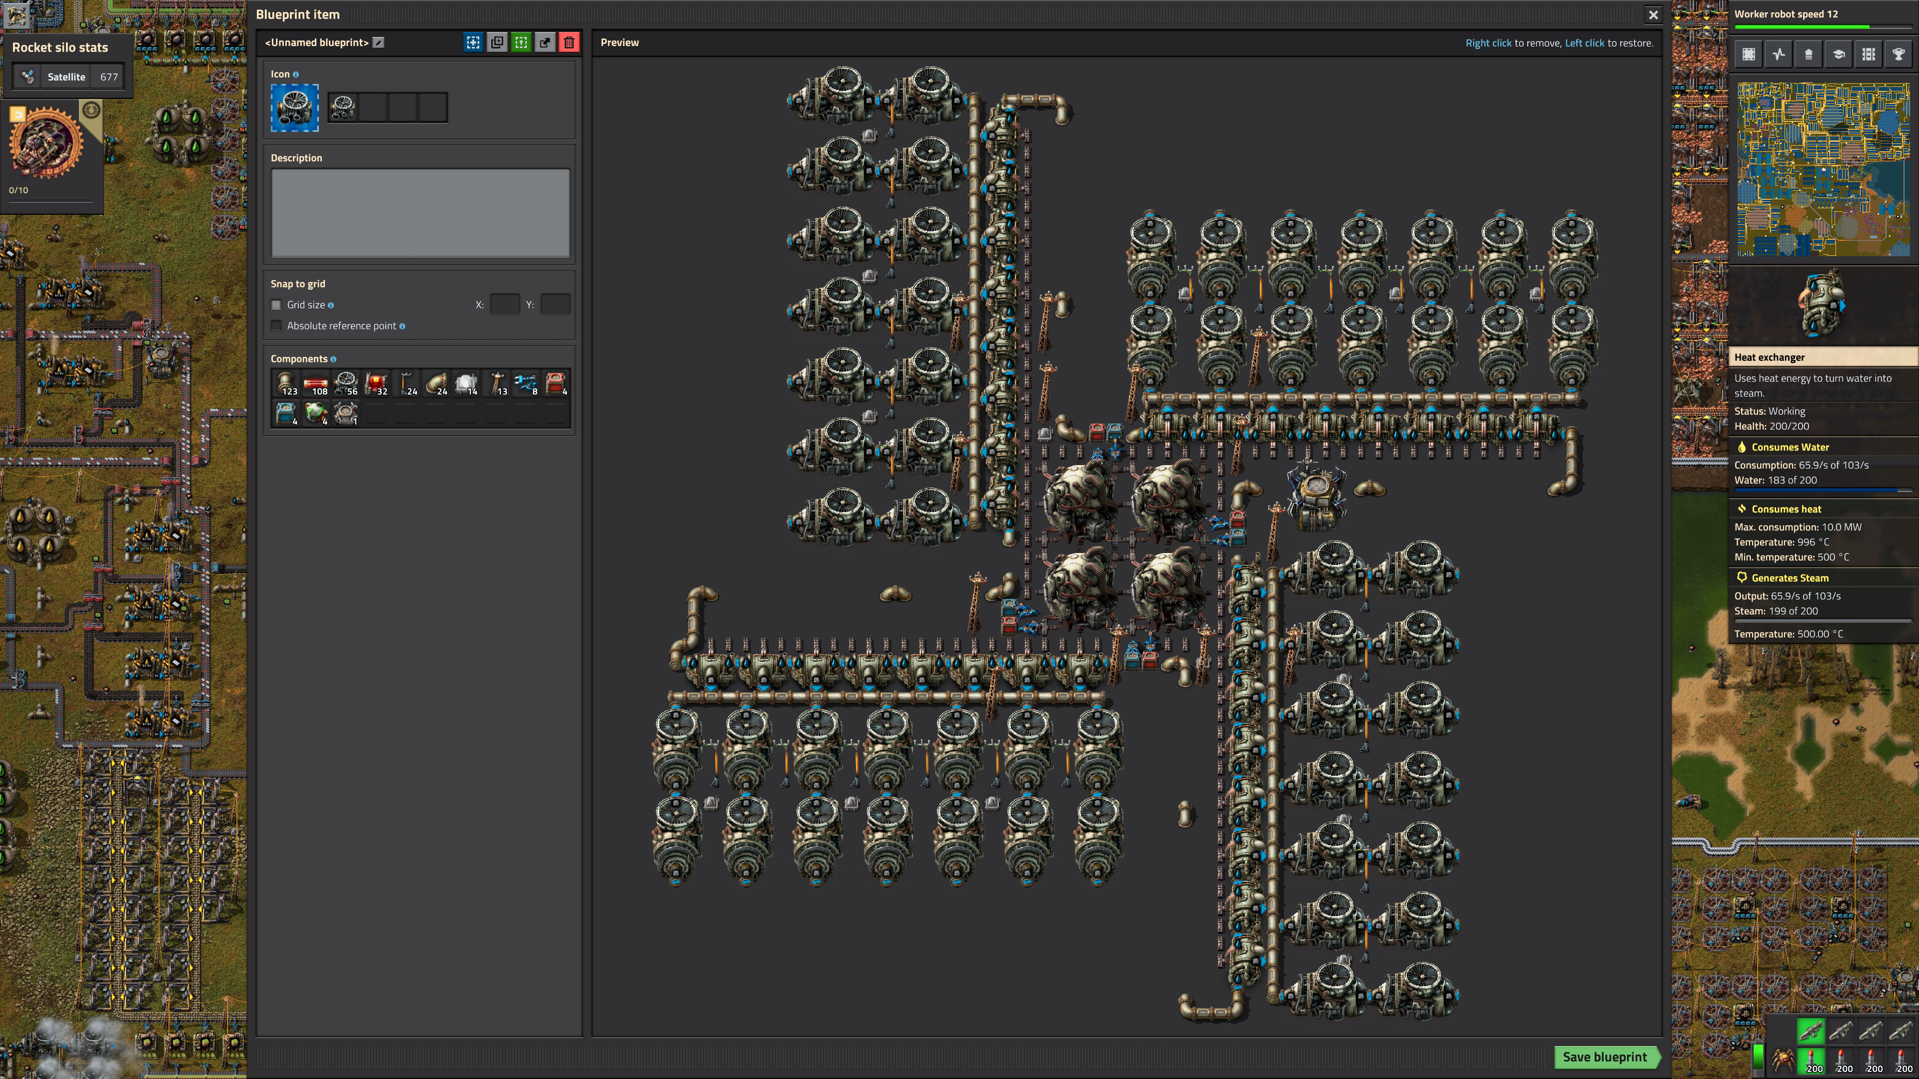Click the Save blueprint button

1605,1057
